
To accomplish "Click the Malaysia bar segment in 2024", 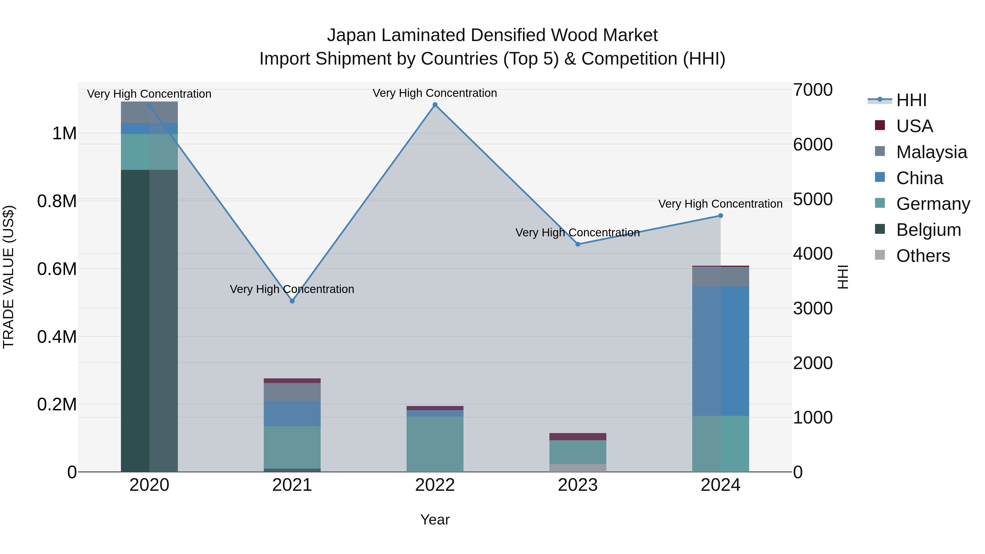I will (x=721, y=277).
